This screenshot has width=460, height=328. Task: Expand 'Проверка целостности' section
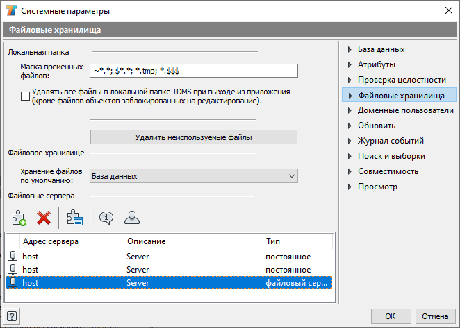point(350,80)
